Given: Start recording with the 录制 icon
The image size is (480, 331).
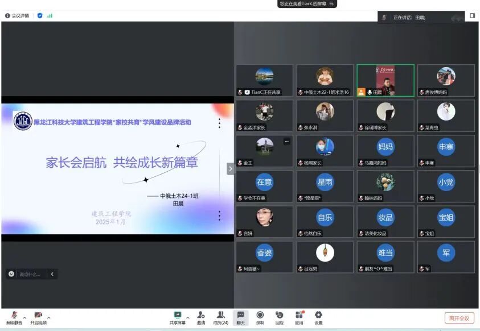Looking at the screenshot, I should click(260, 315).
